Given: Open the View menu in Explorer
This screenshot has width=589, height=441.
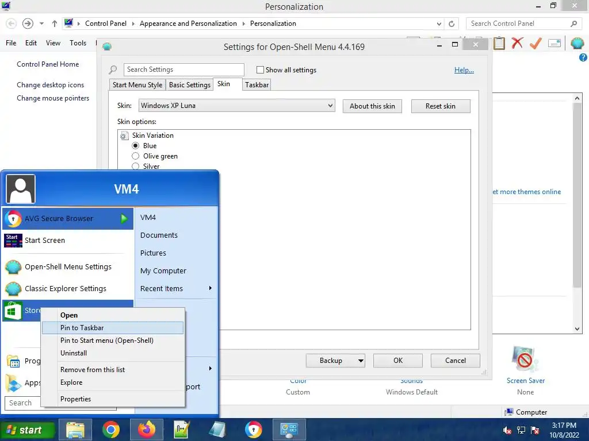Looking at the screenshot, I should (x=53, y=43).
